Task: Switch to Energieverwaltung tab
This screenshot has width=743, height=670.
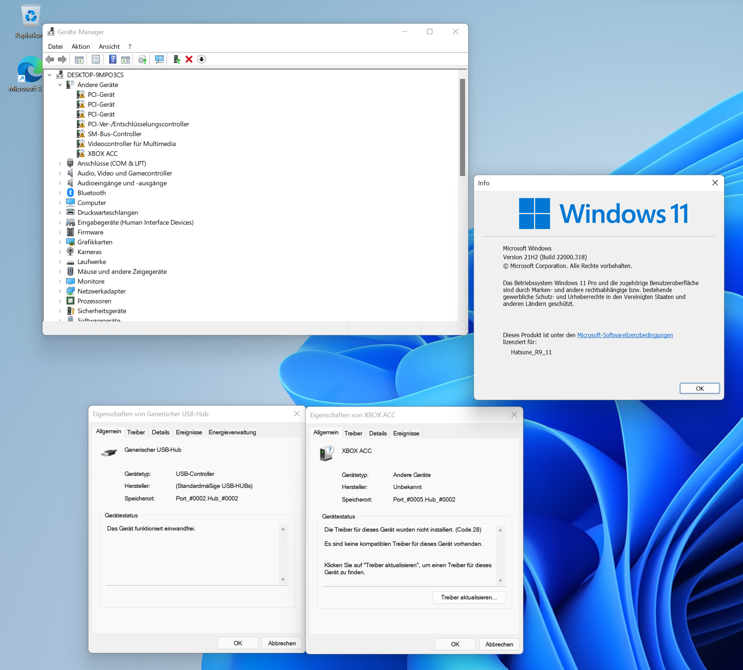Action: [232, 432]
